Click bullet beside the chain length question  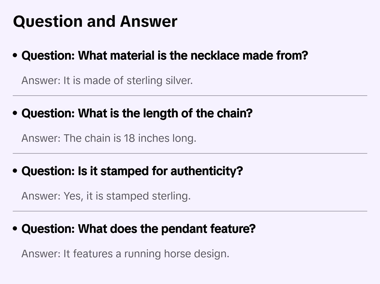(15, 113)
